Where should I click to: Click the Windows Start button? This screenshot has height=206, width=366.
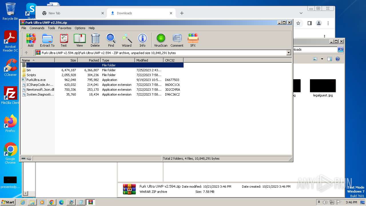pyautogui.click(x=8, y=202)
